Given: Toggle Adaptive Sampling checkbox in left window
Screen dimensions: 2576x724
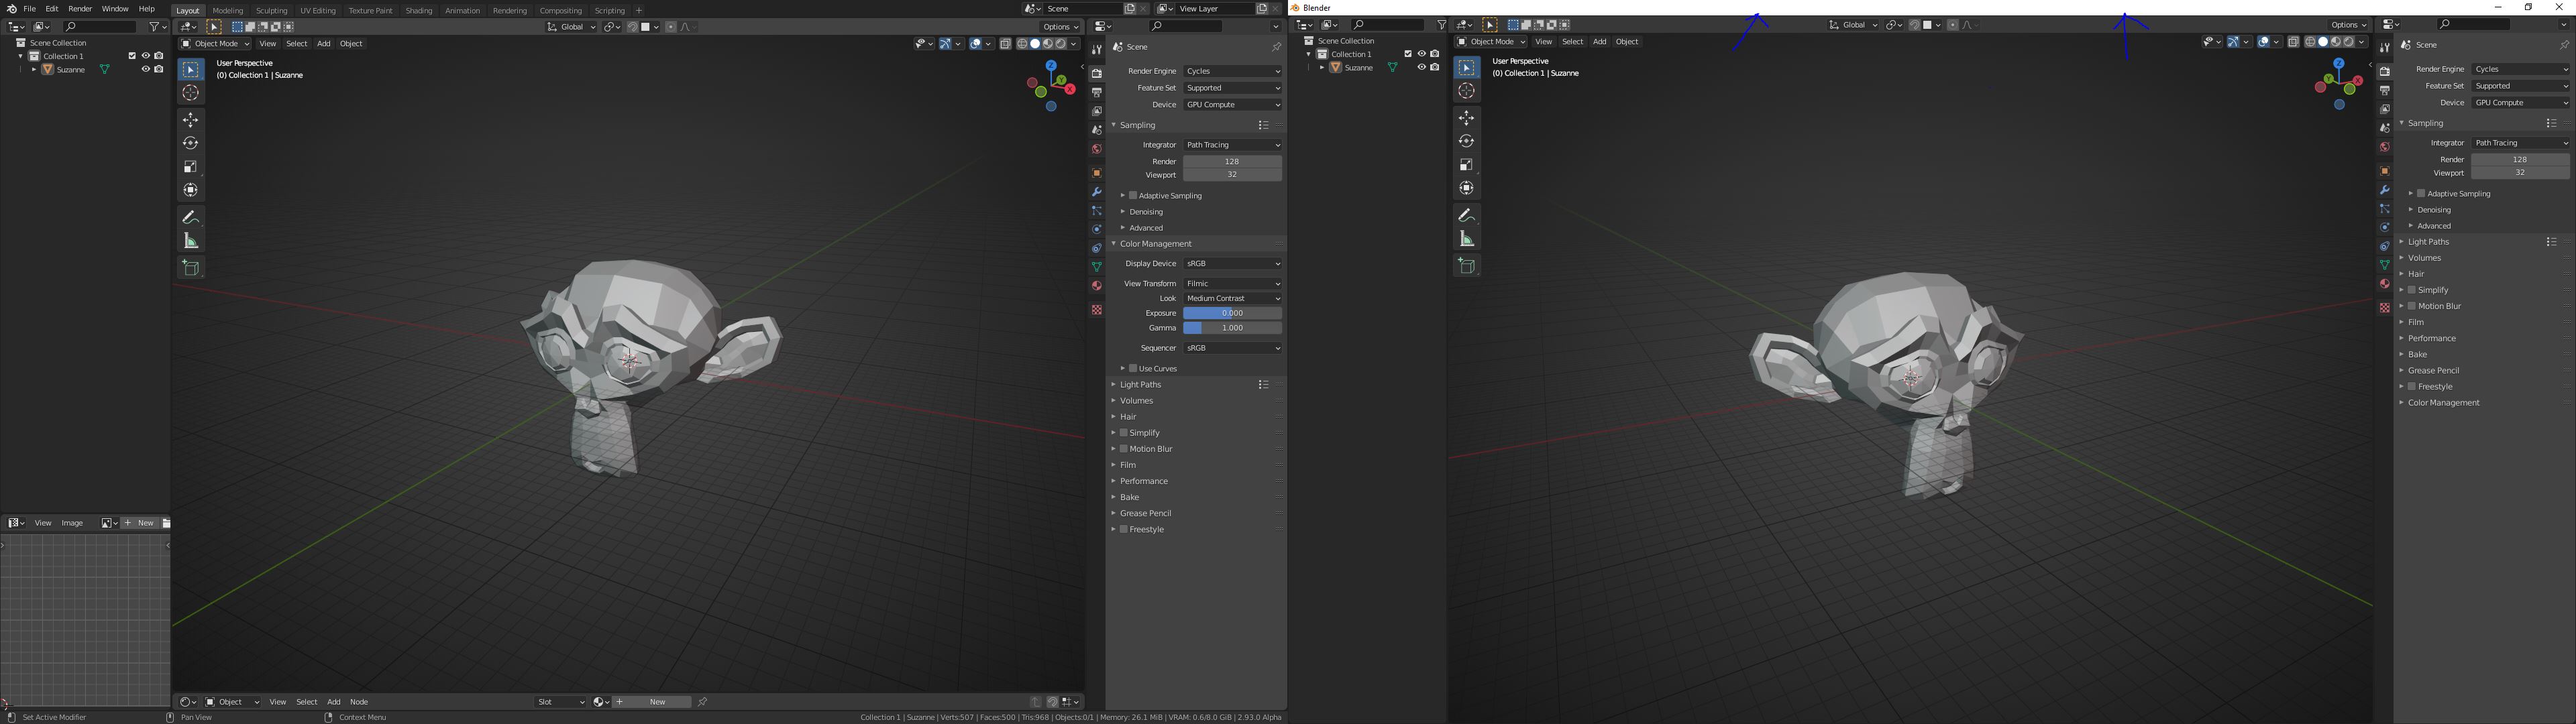Looking at the screenshot, I should click(x=1133, y=196).
